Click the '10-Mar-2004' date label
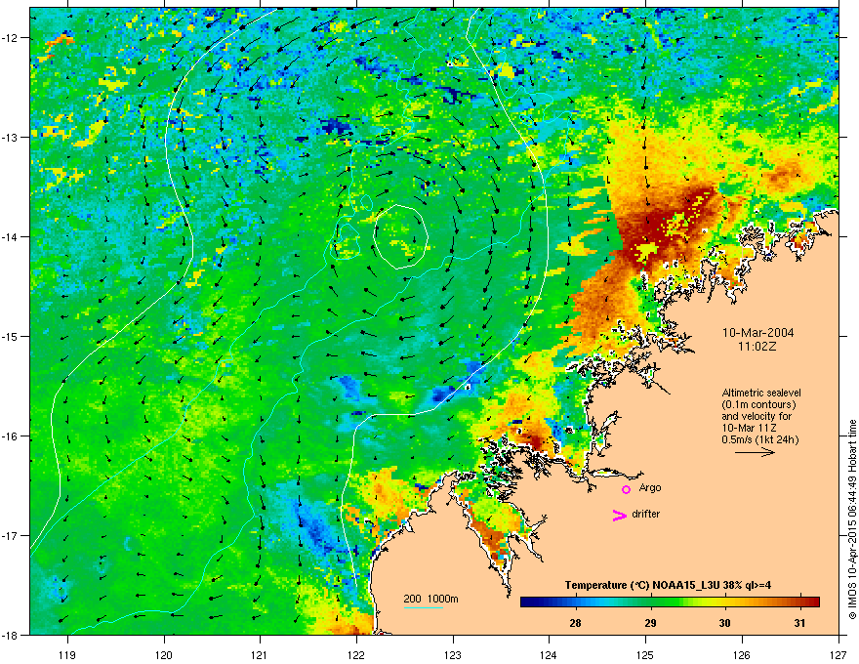This screenshot has width=859, height=664. (757, 333)
